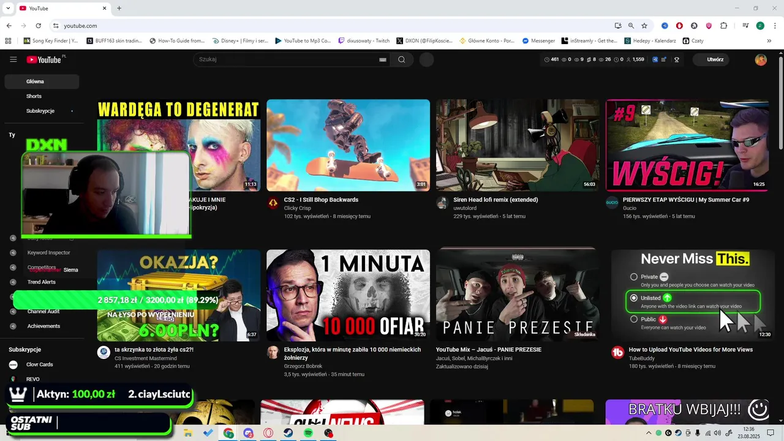
Task: Open Shorts in the sidebar
Action: pyautogui.click(x=42, y=96)
